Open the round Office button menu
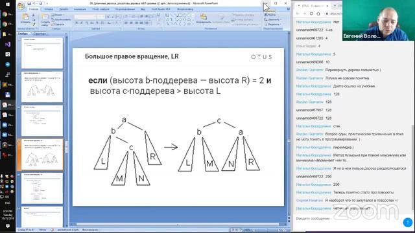The image size is (415, 233). [x=21, y=6]
